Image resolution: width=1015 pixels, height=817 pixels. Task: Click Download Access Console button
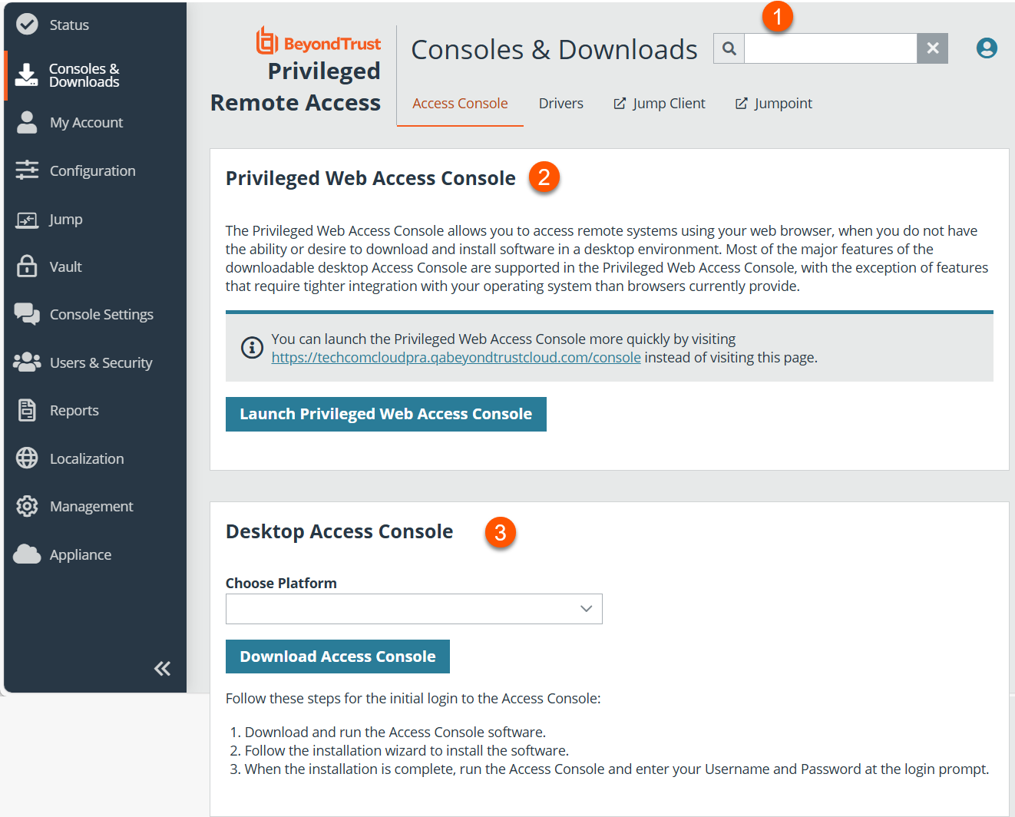tap(338, 657)
